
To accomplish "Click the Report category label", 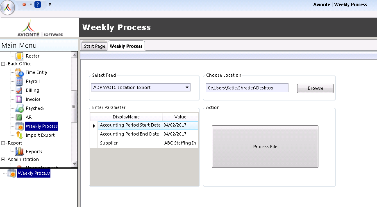I will point(15,143).
